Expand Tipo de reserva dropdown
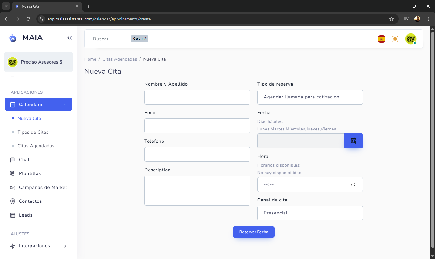 click(310, 97)
